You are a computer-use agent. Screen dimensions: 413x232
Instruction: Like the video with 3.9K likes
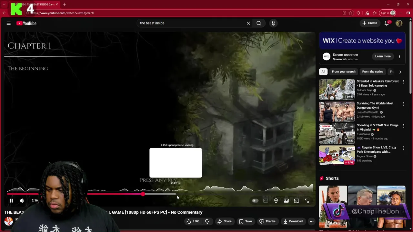coord(193,221)
